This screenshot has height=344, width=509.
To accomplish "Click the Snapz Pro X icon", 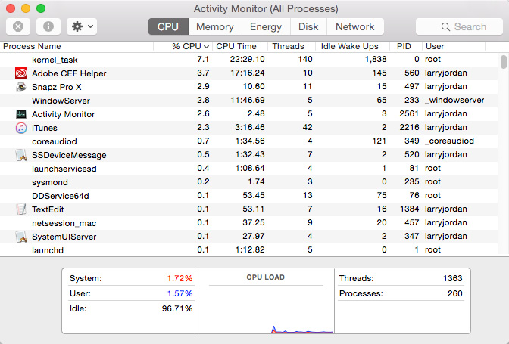I will pos(21,87).
